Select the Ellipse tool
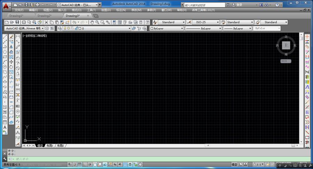This screenshot has width=313, height=169. tap(5, 82)
